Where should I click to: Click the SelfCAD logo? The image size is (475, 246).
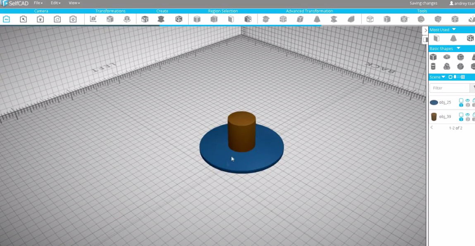[14, 3]
